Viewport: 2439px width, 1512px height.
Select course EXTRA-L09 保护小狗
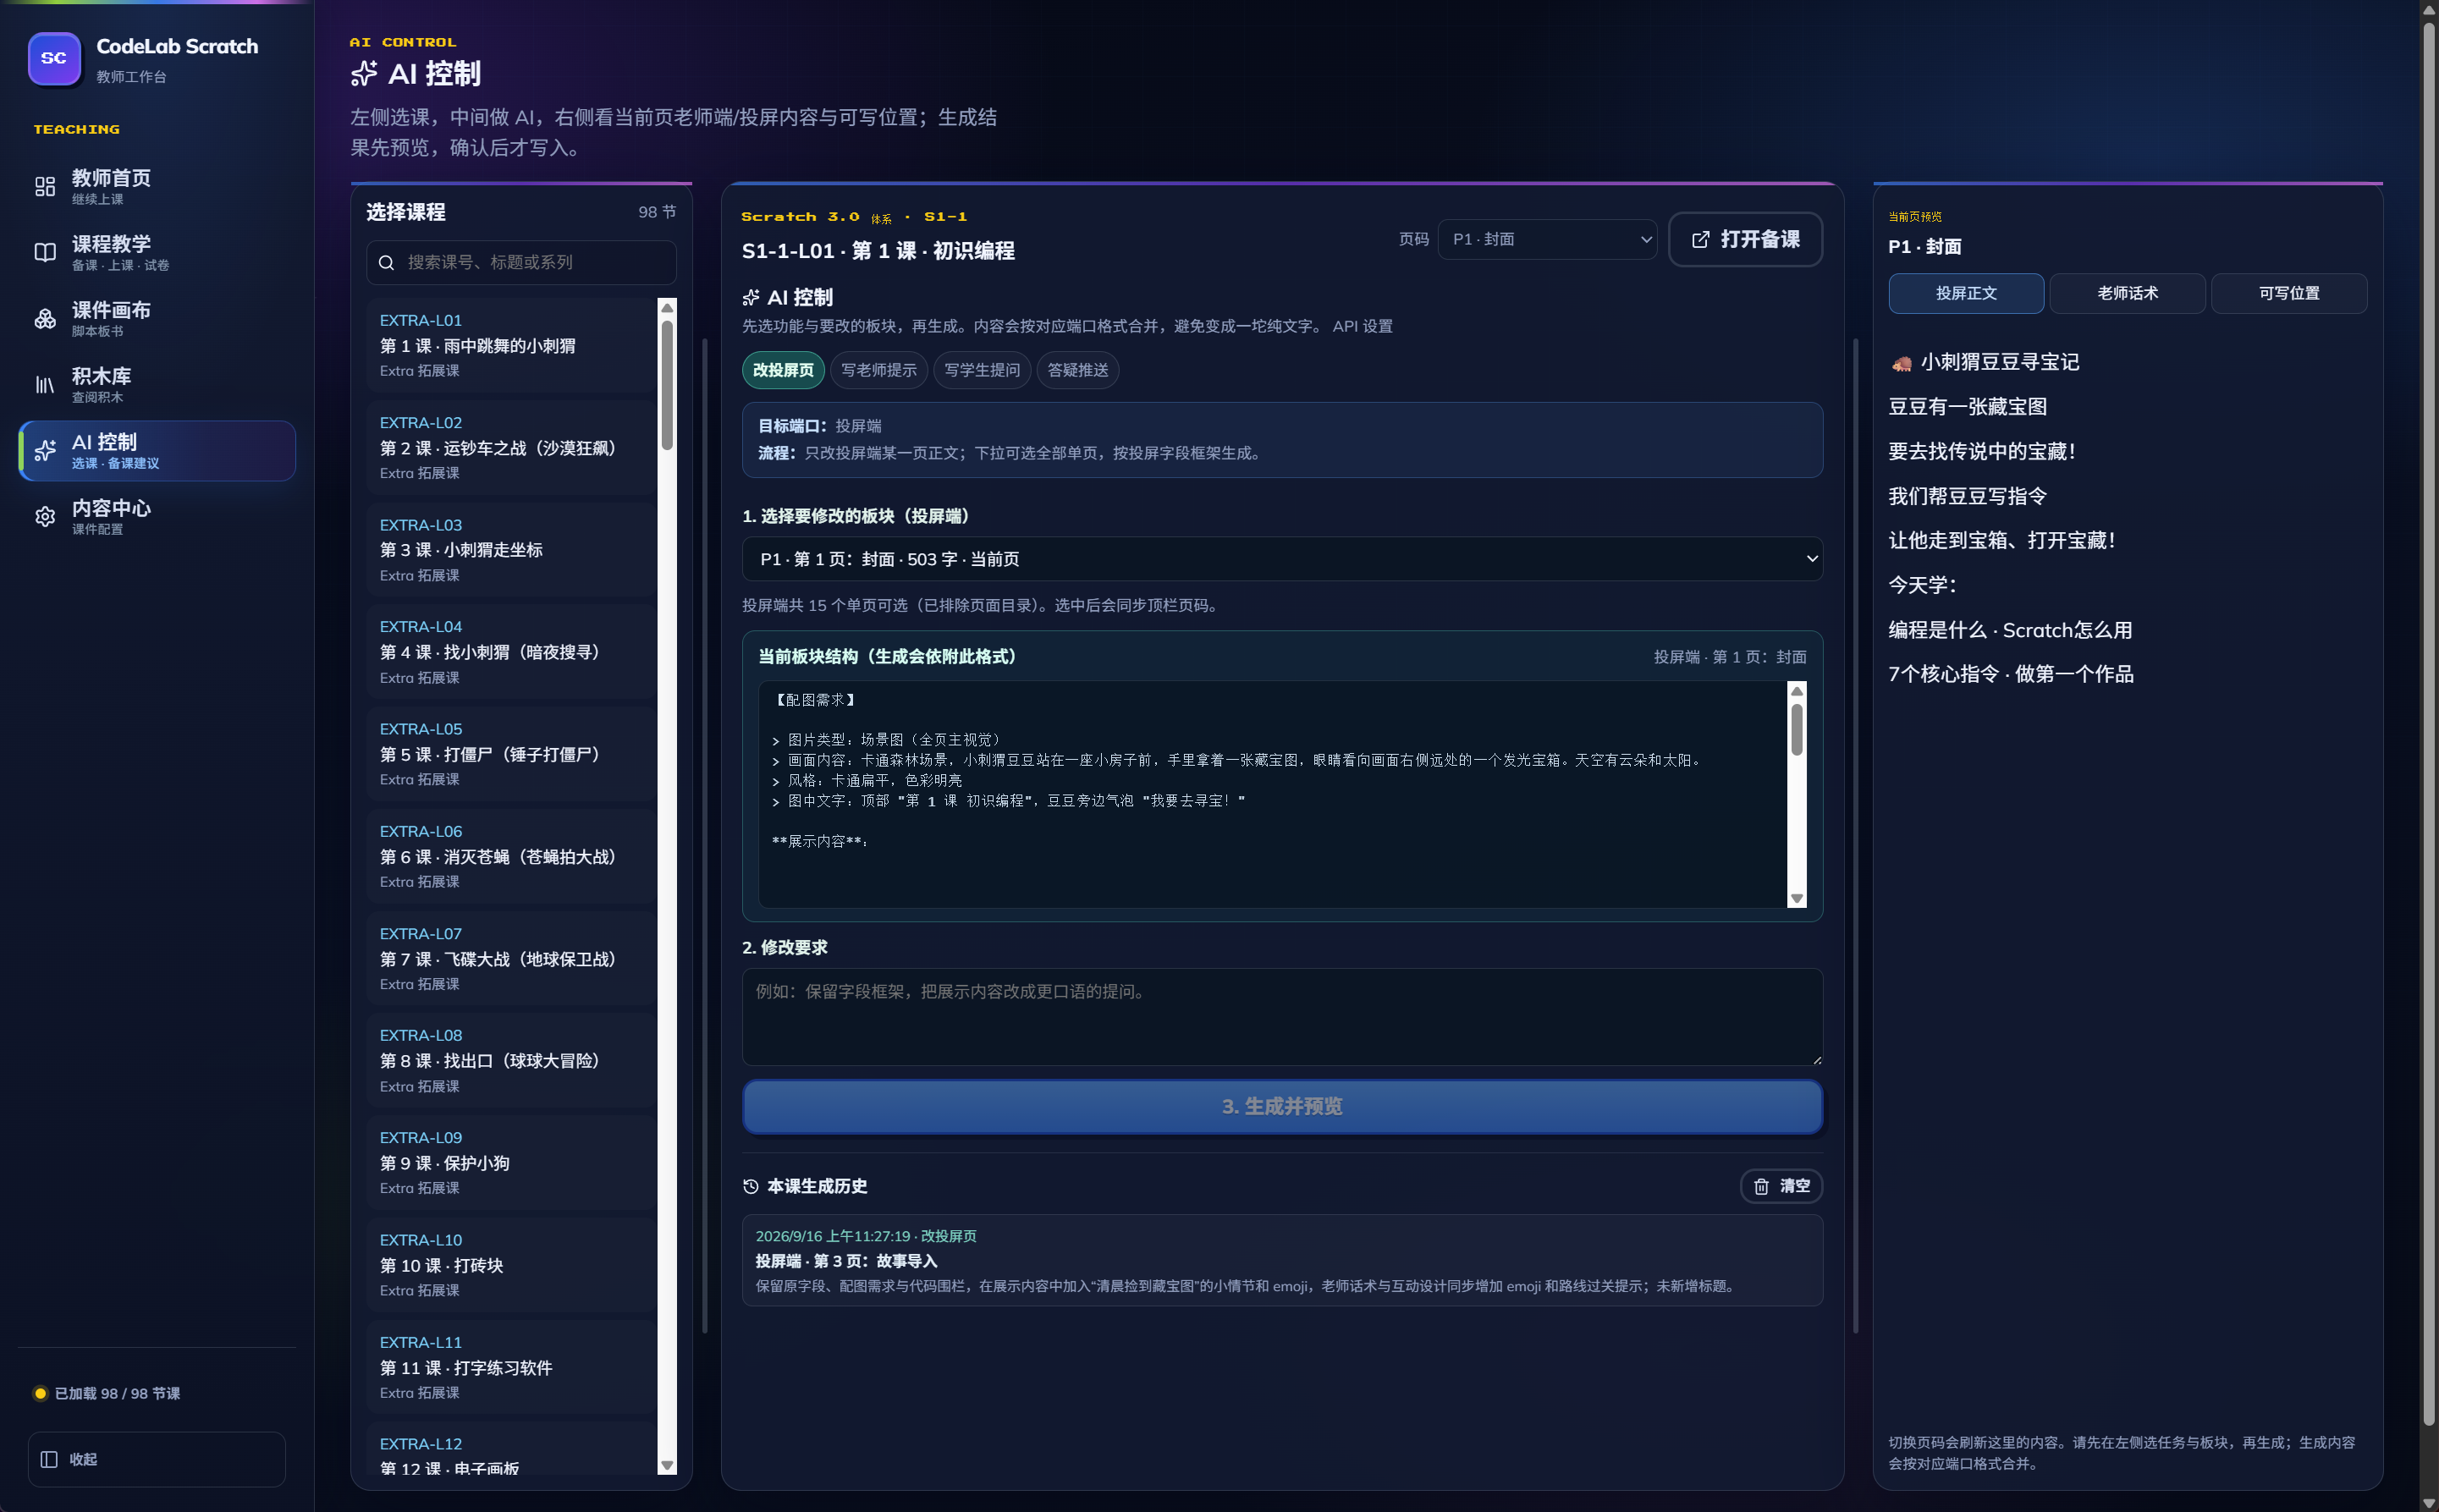(511, 1163)
